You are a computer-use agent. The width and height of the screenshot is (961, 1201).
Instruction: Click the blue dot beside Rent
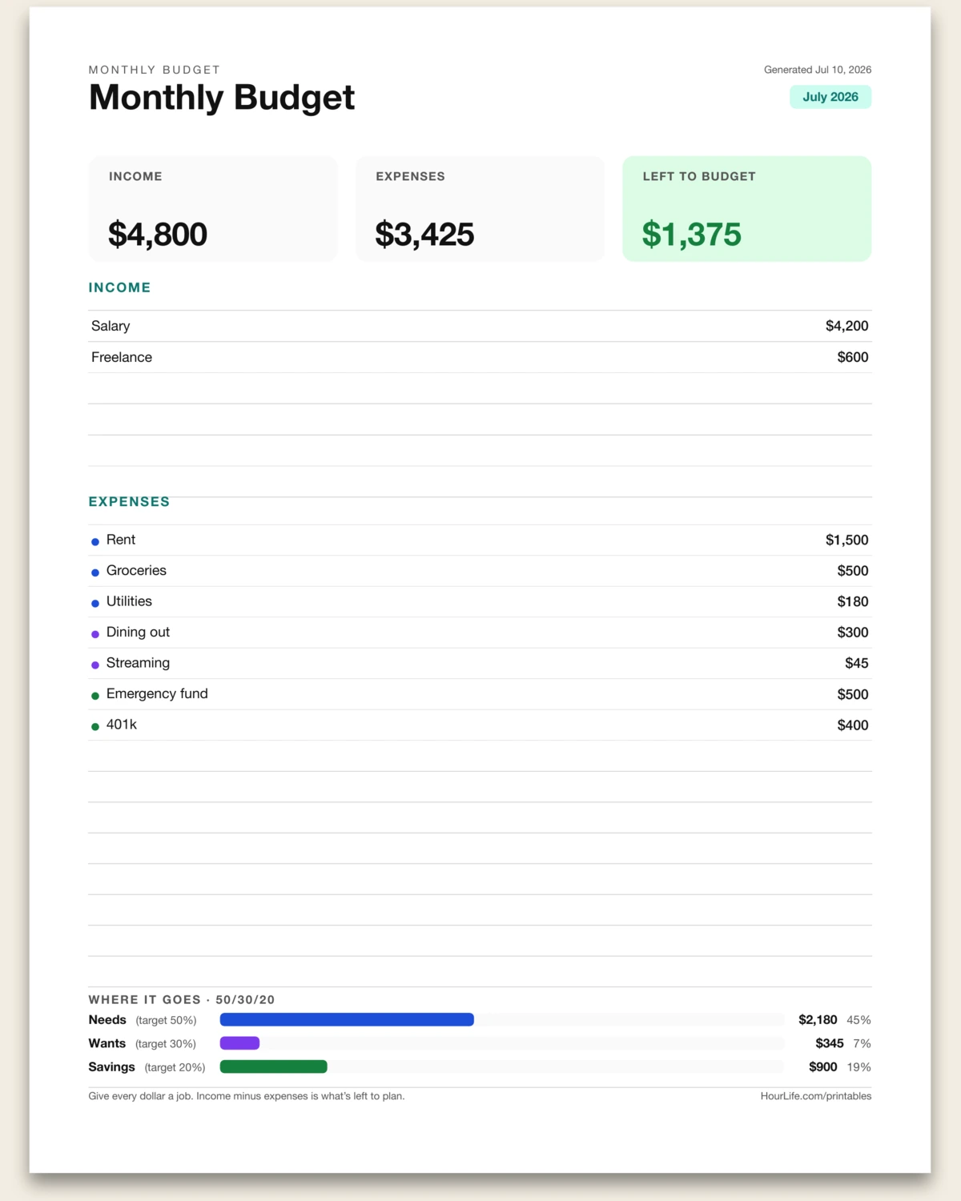[x=95, y=542]
